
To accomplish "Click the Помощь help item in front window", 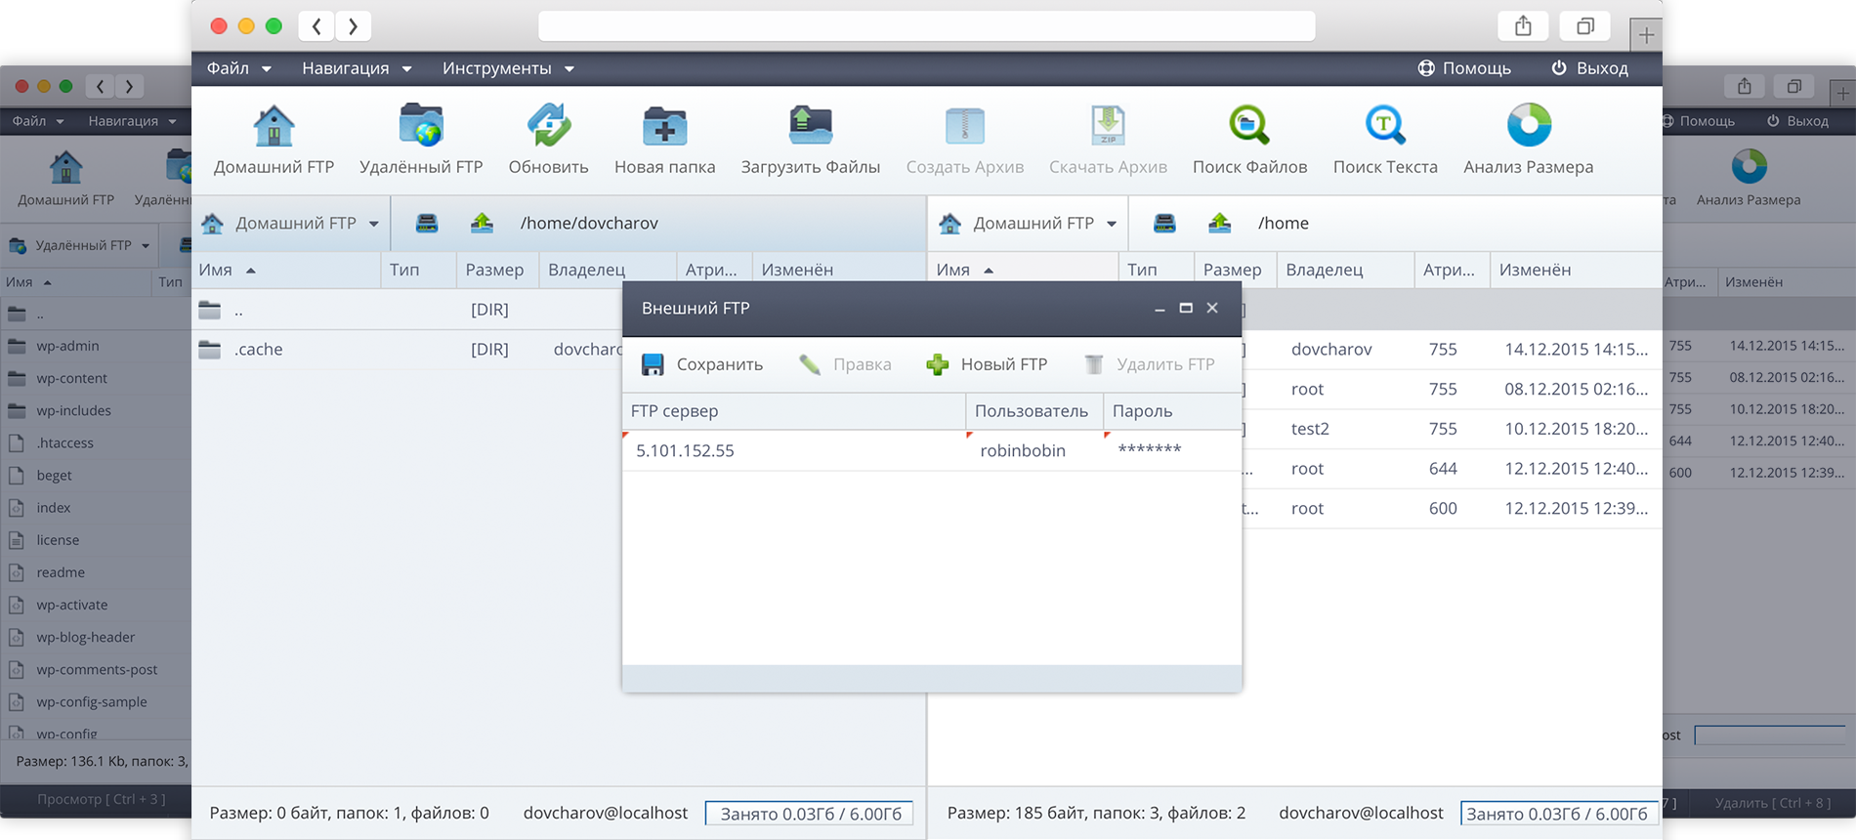I will pos(1464,68).
